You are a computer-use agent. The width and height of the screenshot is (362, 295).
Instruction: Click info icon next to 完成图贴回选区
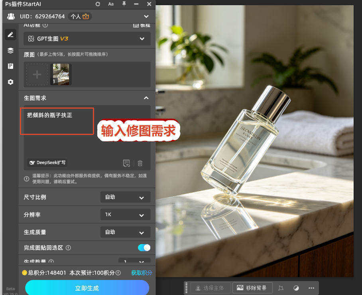(x=68, y=248)
